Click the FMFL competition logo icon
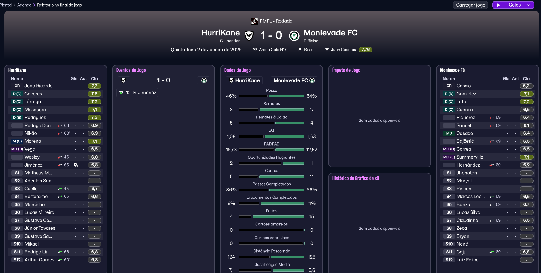The image size is (541, 273). pyautogui.click(x=254, y=21)
